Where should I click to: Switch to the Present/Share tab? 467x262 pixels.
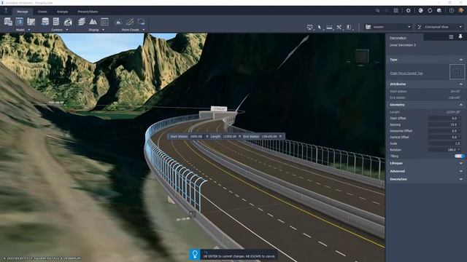(88, 12)
